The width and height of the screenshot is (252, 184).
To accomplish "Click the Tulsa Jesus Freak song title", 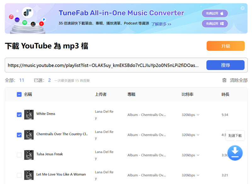I will (x=49, y=154).
